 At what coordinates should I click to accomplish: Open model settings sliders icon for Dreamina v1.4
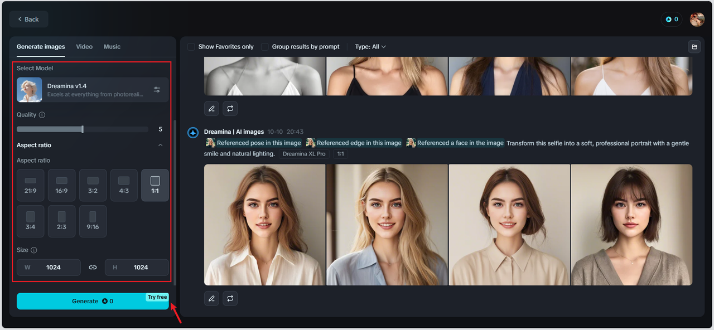(157, 90)
